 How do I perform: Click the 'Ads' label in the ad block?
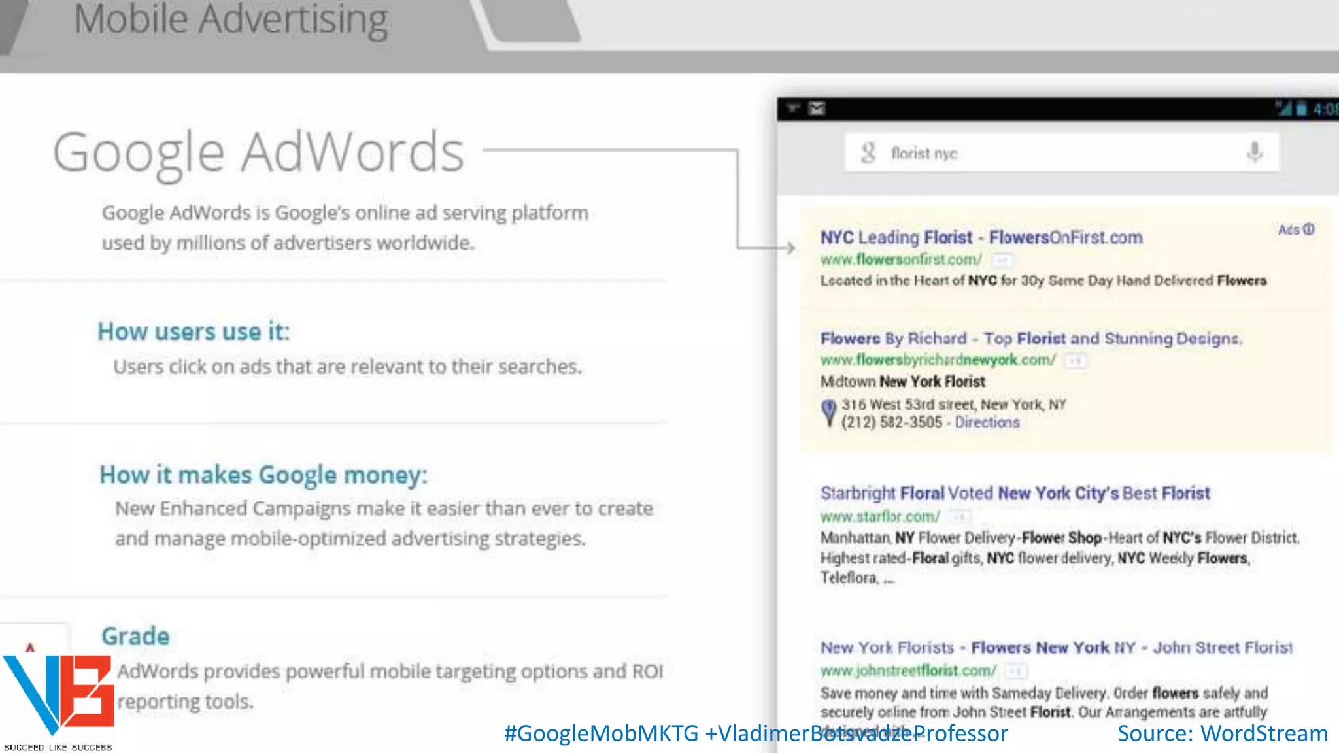[x=1289, y=229]
